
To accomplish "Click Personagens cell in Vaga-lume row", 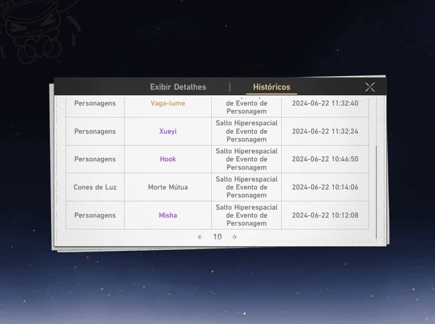I will (95, 107).
